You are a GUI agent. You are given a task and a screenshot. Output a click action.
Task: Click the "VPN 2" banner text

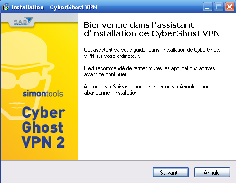pos(43,142)
